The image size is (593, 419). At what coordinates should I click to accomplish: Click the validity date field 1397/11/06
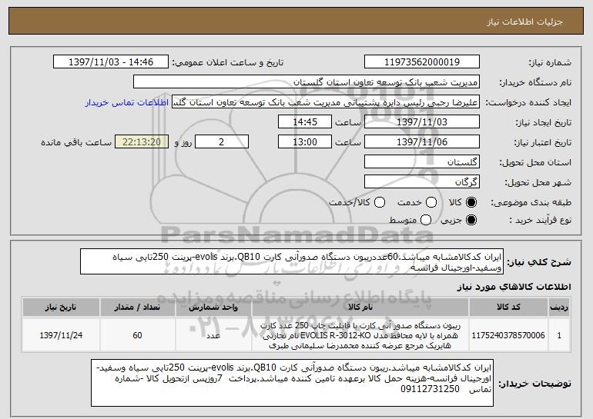pos(422,142)
